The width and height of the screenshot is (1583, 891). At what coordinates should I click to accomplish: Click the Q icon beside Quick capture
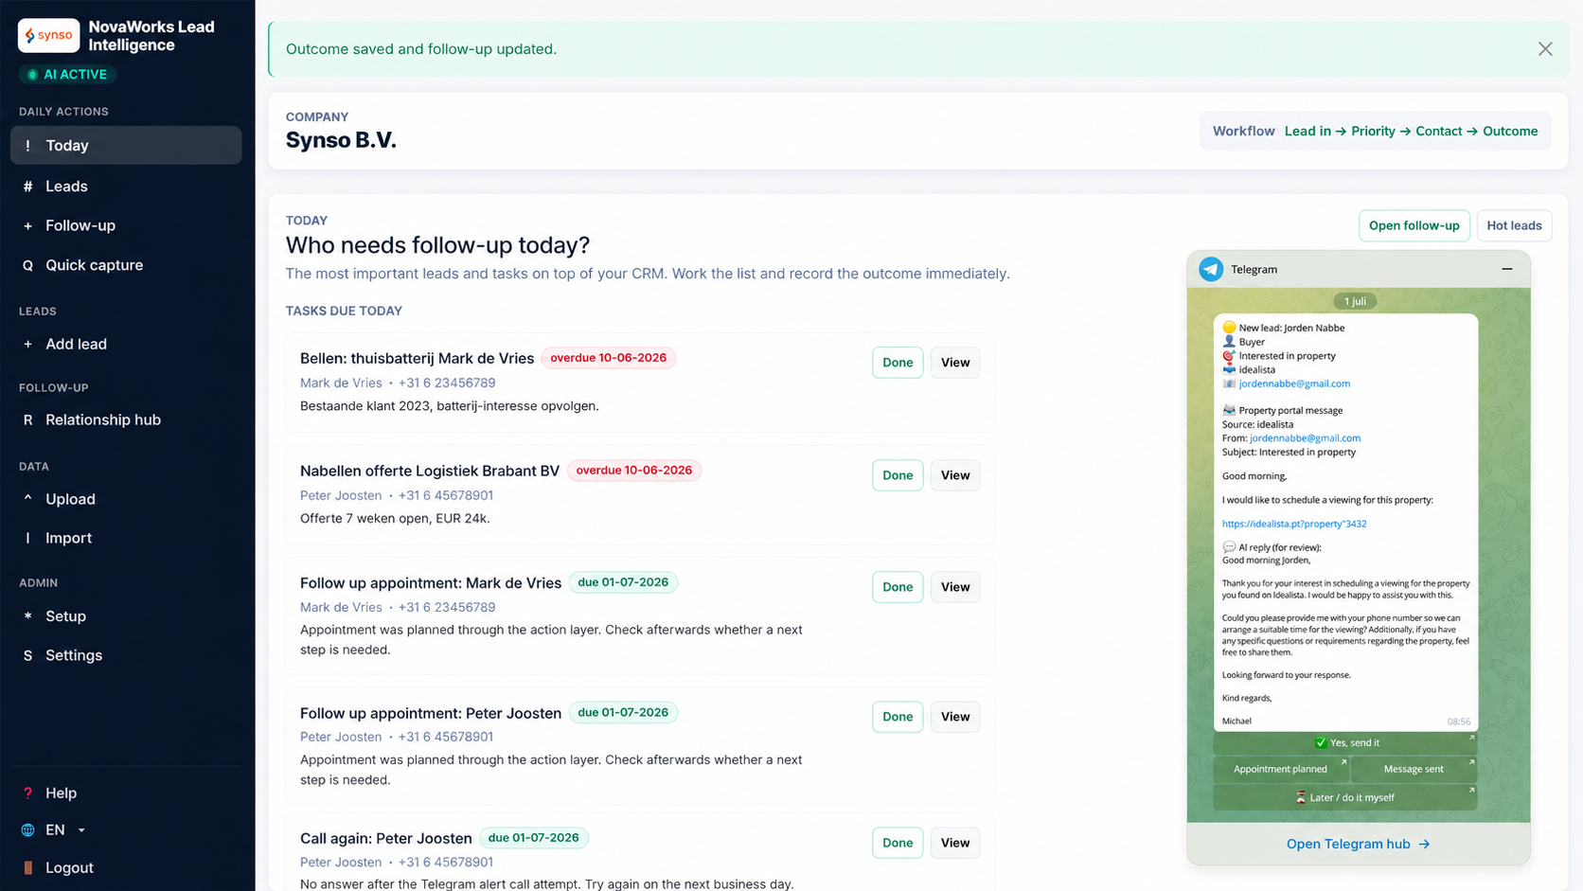click(x=27, y=265)
